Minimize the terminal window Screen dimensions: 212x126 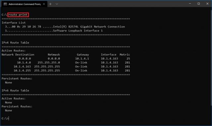190,4
